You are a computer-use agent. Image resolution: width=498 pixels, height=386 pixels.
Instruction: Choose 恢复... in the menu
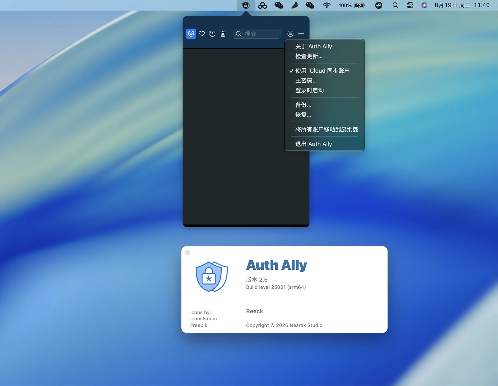coord(325,115)
